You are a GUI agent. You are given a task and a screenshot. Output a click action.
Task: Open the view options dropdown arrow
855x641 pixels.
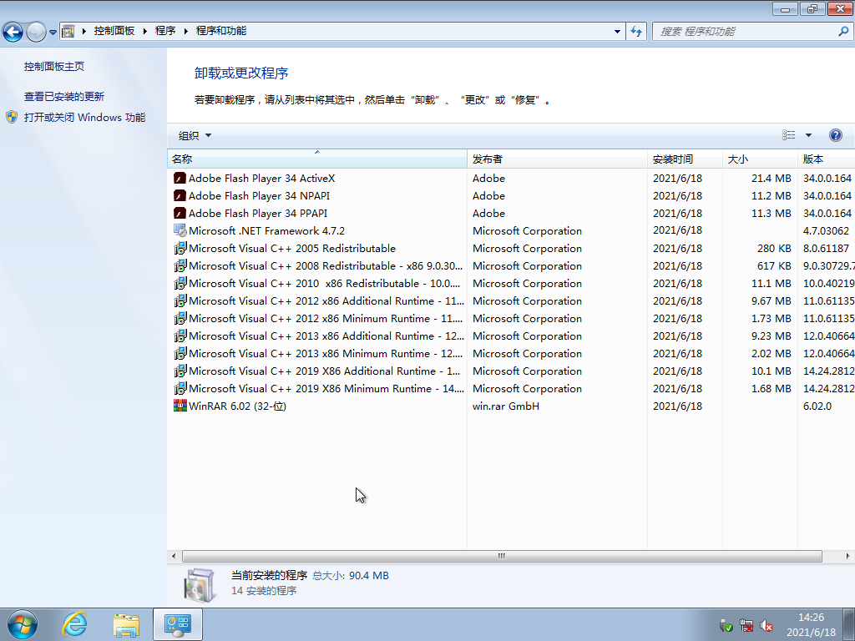807,134
